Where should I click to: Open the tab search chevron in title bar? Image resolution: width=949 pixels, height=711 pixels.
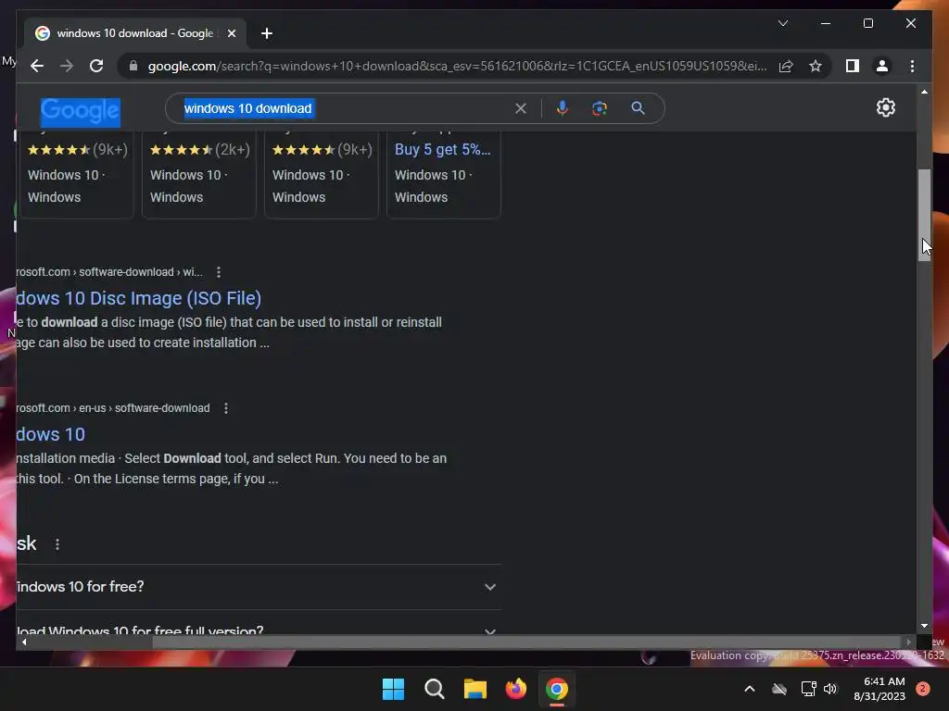tap(782, 23)
